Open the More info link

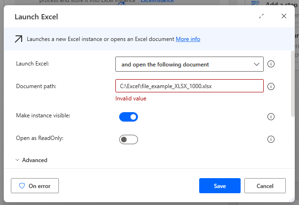click(x=188, y=39)
